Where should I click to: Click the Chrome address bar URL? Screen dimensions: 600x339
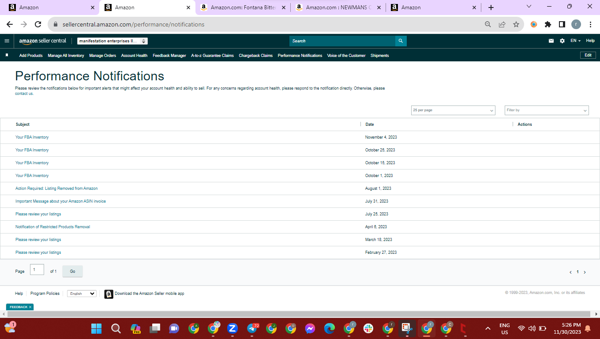point(134,25)
